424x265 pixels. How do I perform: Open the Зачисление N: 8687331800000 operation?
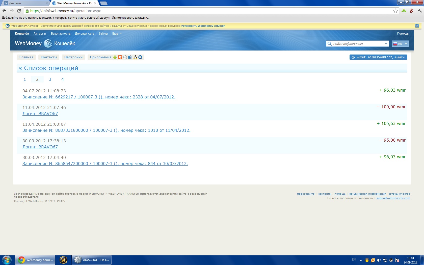tap(106, 130)
